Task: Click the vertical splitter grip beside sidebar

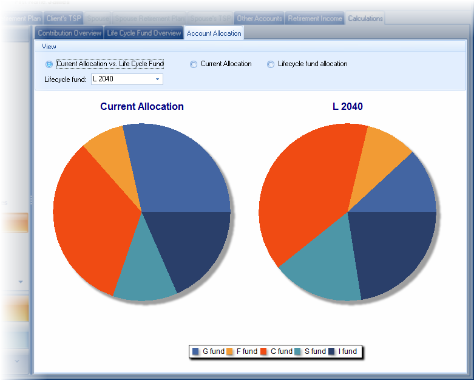Action: (x=32, y=200)
